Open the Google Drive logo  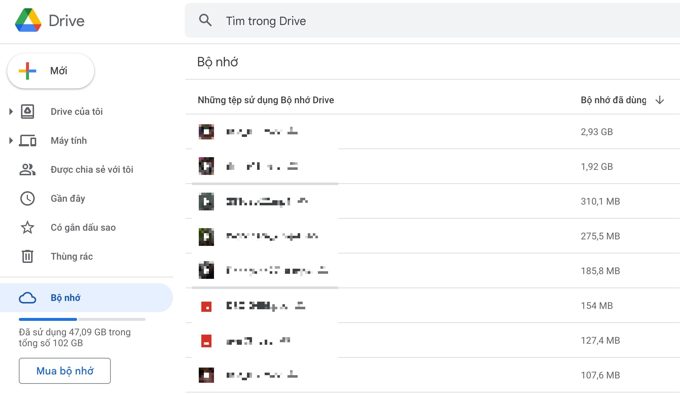28,21
